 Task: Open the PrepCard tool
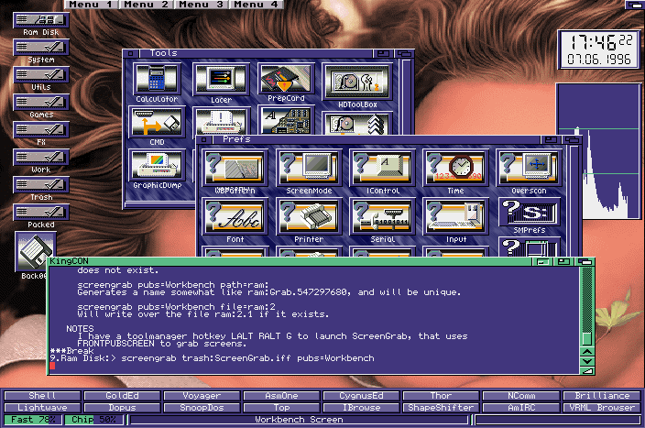coord(285,80)
